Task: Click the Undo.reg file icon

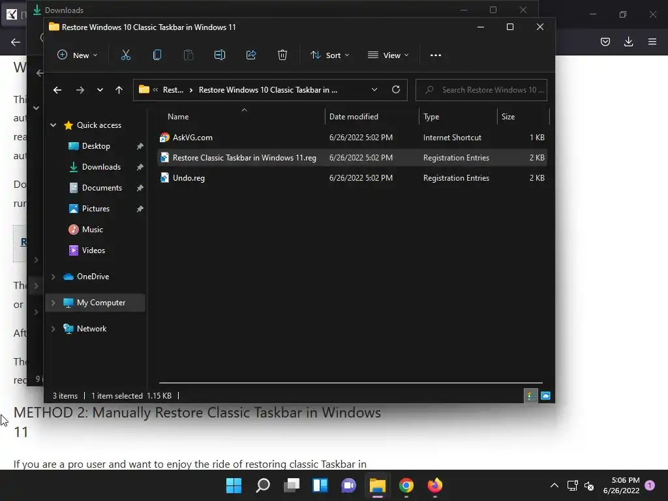Action: [x=164, y=177]
